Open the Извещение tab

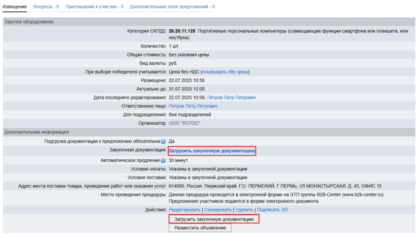pyautogui.click(x=15, y=7)
